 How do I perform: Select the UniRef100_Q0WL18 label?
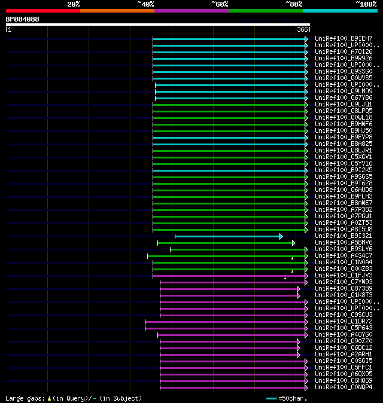click(344, 117)
